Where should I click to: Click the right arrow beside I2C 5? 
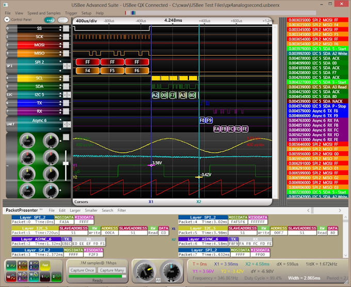(x=69, y=95)
